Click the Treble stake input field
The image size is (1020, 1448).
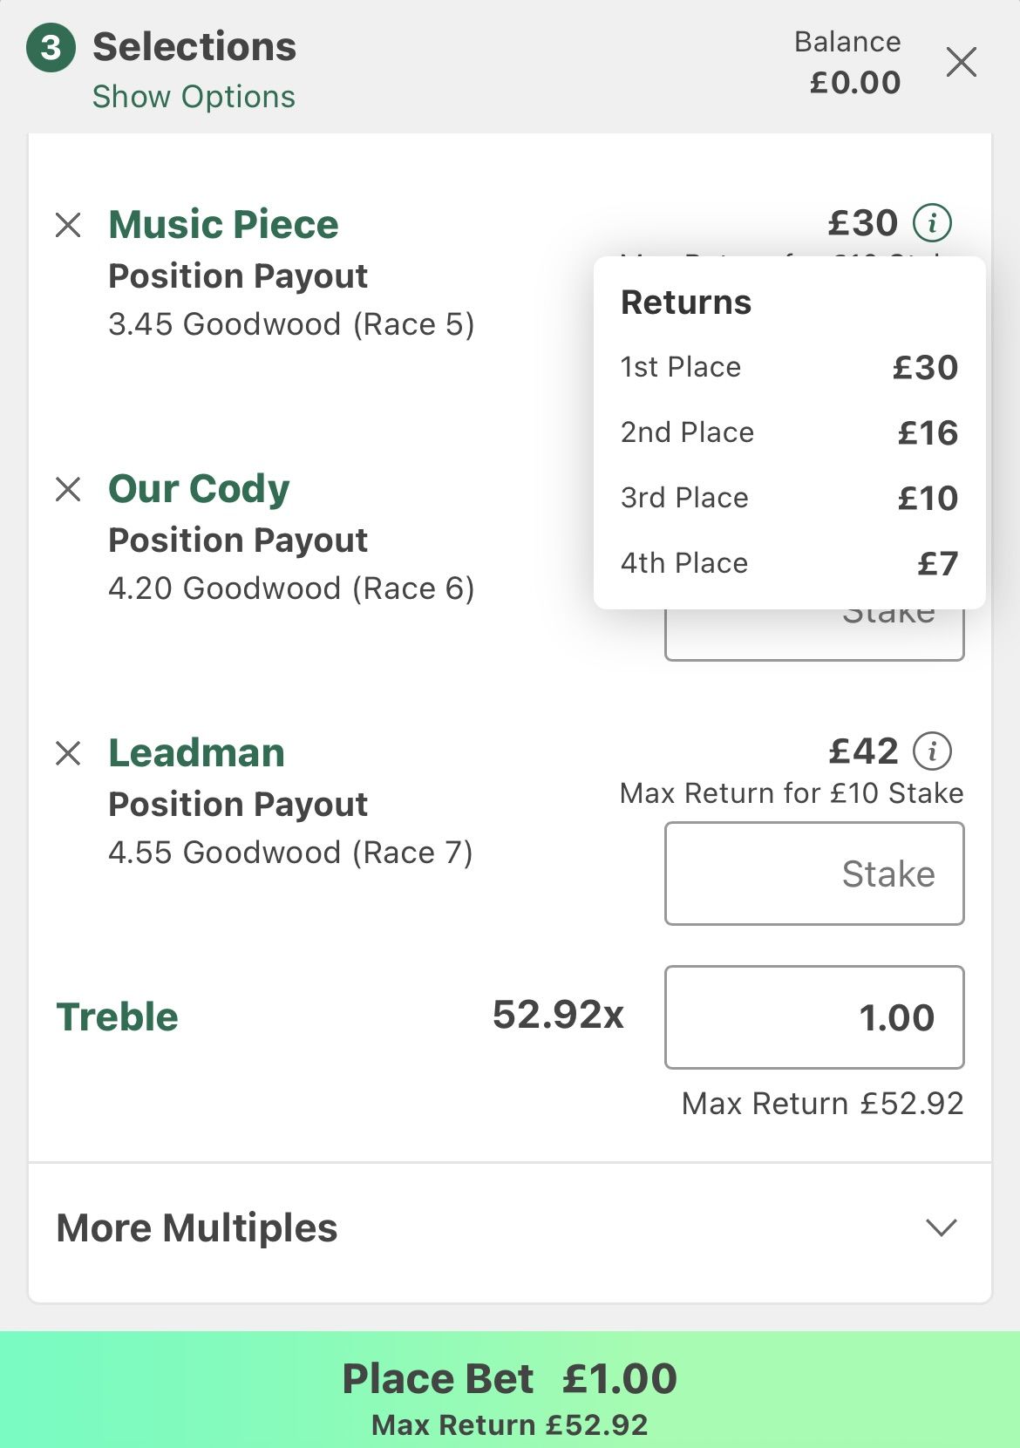click(x=813, y=1016)
